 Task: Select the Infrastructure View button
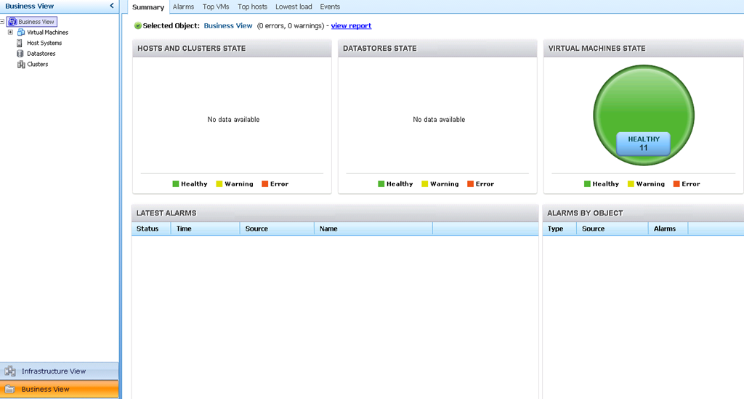click(x=54, y=371)
